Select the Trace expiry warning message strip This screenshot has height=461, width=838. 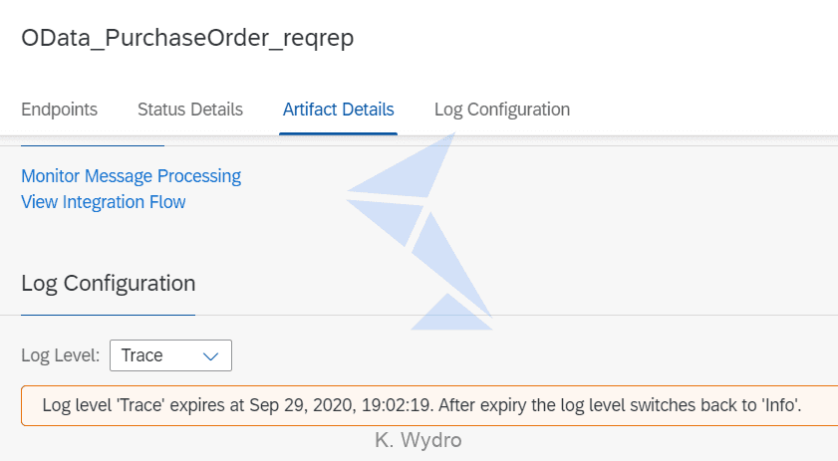pos(429,405)
